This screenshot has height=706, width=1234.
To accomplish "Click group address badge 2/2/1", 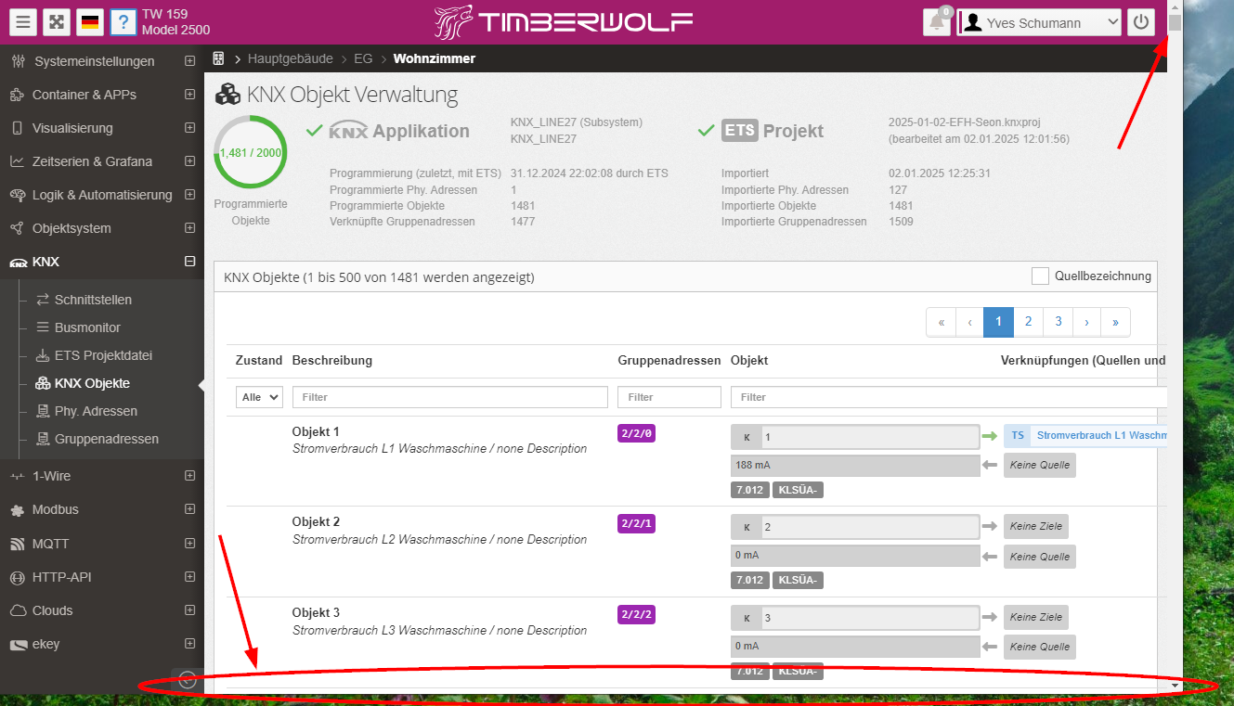I will pos(636,524).
